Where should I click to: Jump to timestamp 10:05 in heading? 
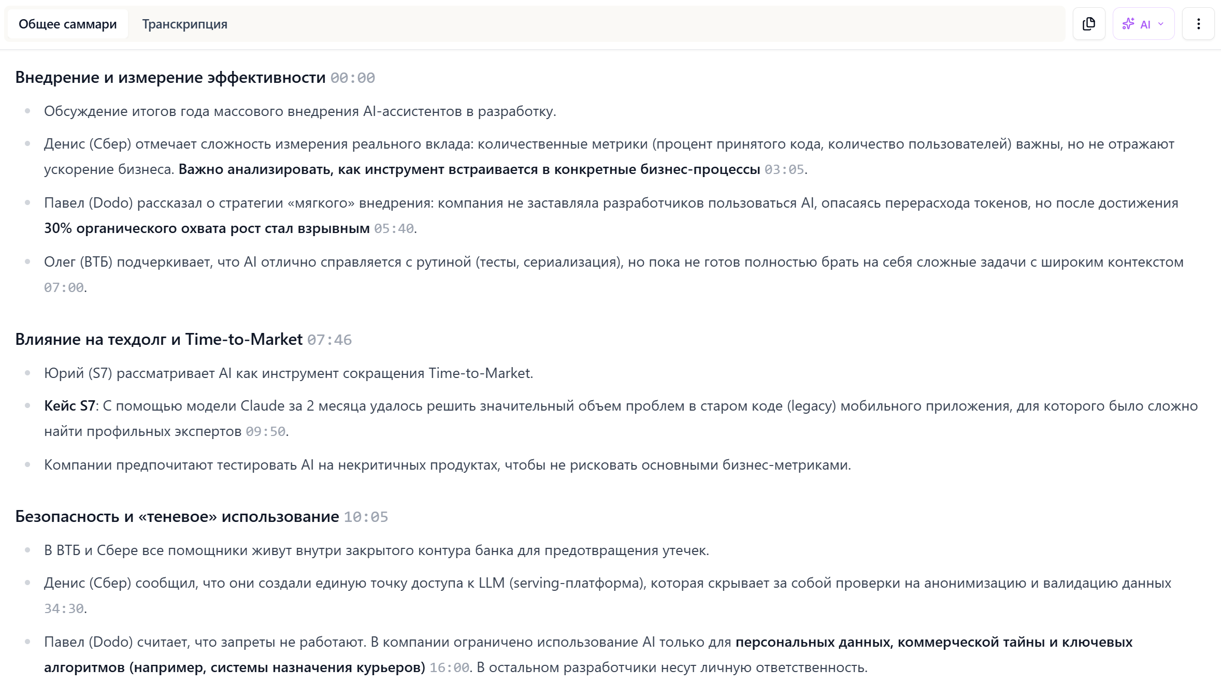click(366, 517)
